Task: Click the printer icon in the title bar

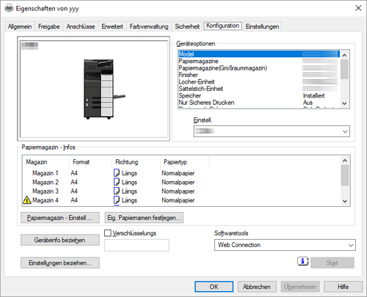Action: [x=9, y=8]
